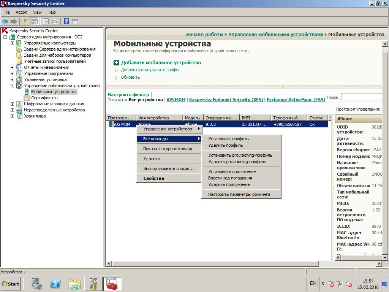Click the Сервер администрирования - DC2 server icon
This screenshot has height=292, width=389.
click(x=12, y=37)
